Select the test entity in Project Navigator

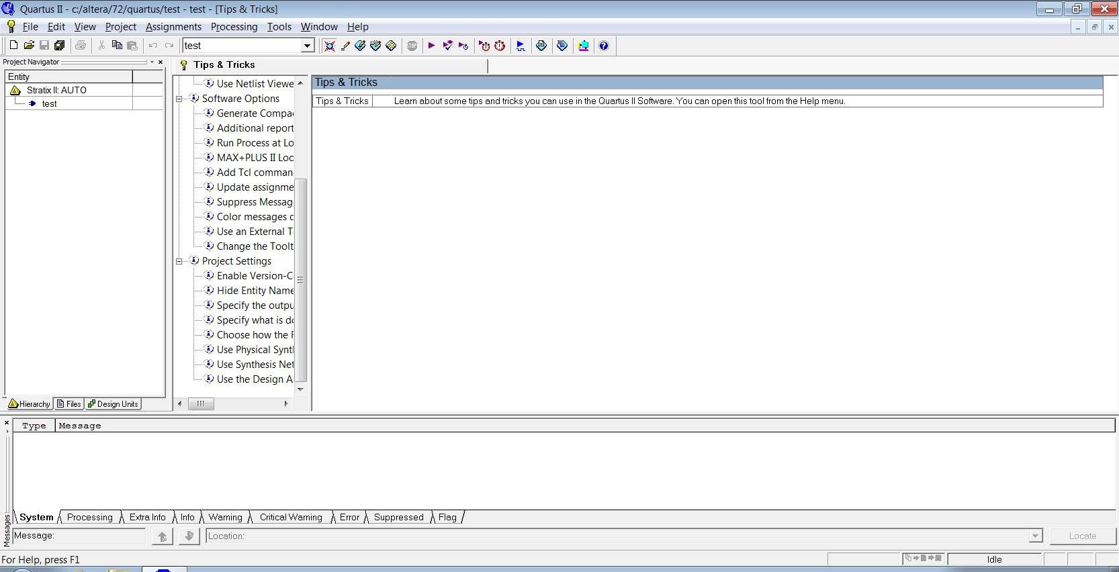point(49,103)
